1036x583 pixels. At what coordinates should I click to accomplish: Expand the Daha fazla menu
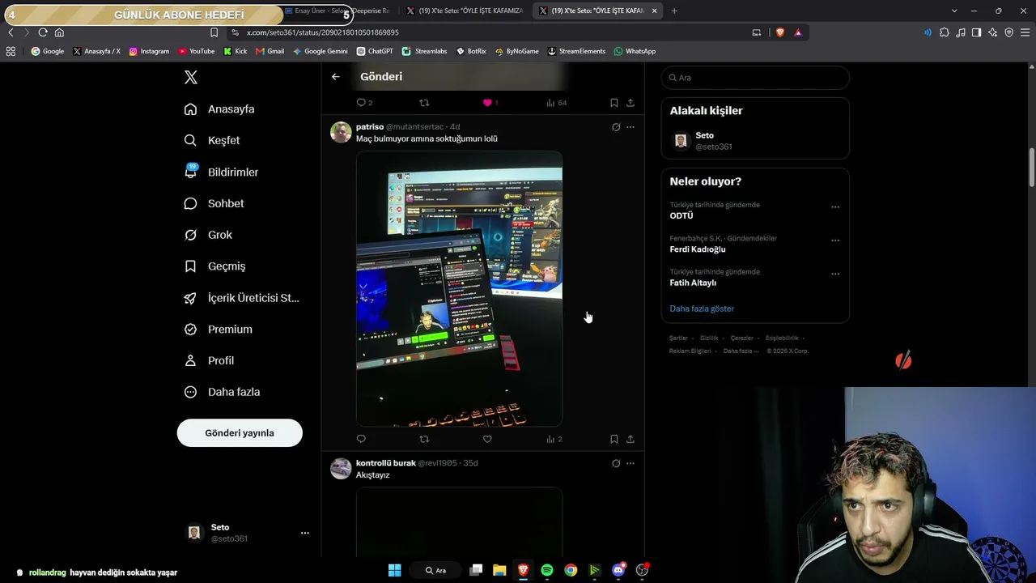point(222,392)
